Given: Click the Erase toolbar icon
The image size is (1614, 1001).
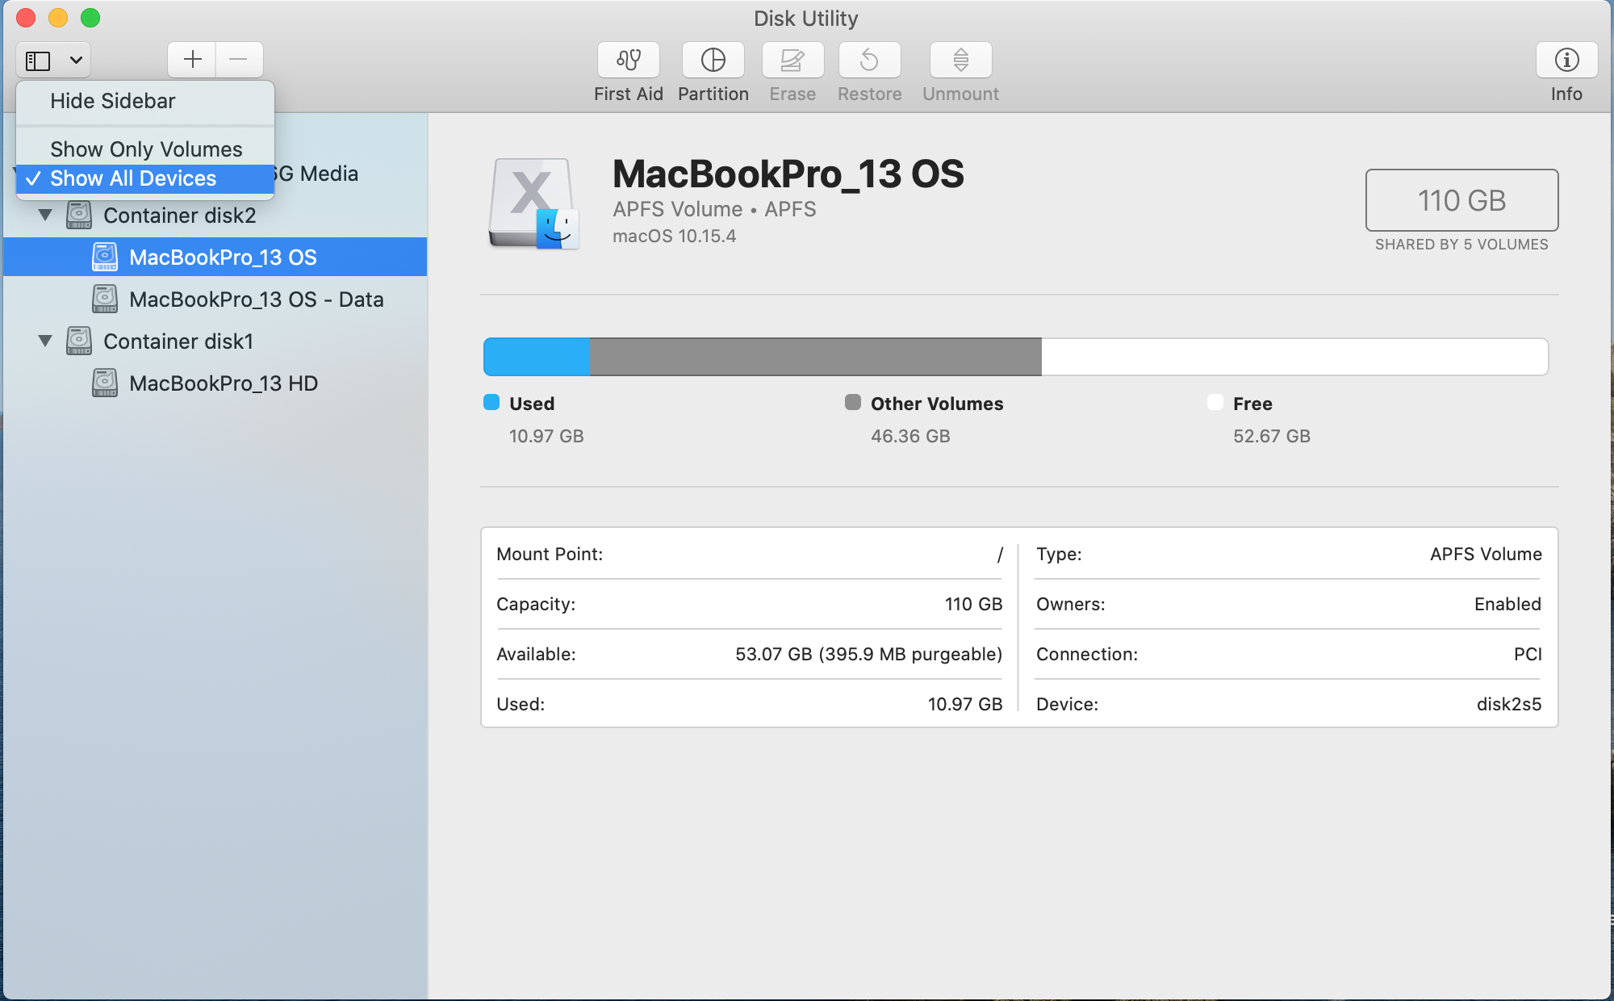Looking at the screenshot, I should tap(792, 60).
